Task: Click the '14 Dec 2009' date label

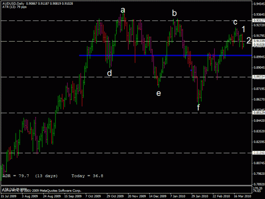Action: [157, 196]
